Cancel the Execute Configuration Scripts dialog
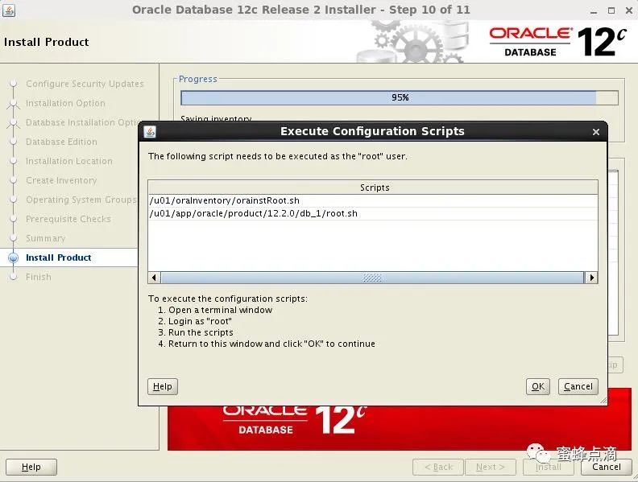The height and width of the screenshot is (482, 638). pyautogui.click(x=578, y=386)
